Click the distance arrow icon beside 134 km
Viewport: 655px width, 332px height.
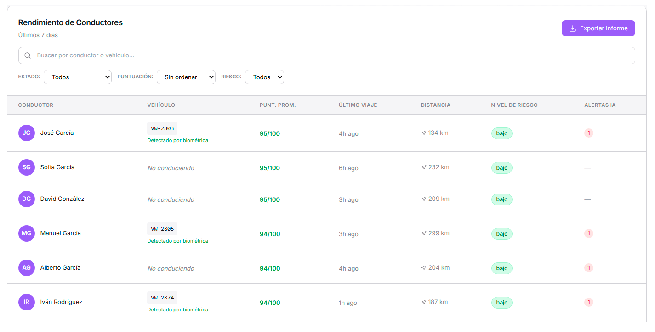point(423,133)
